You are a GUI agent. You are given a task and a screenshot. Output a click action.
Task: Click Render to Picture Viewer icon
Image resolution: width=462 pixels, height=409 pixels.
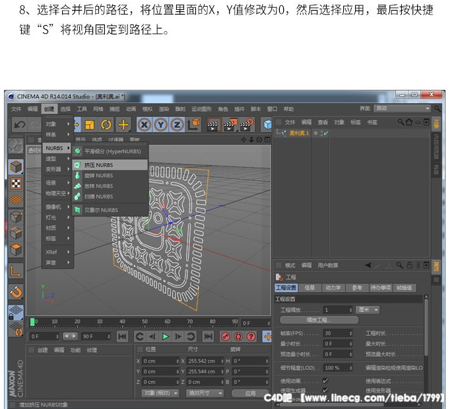click(x=230, y=125)
